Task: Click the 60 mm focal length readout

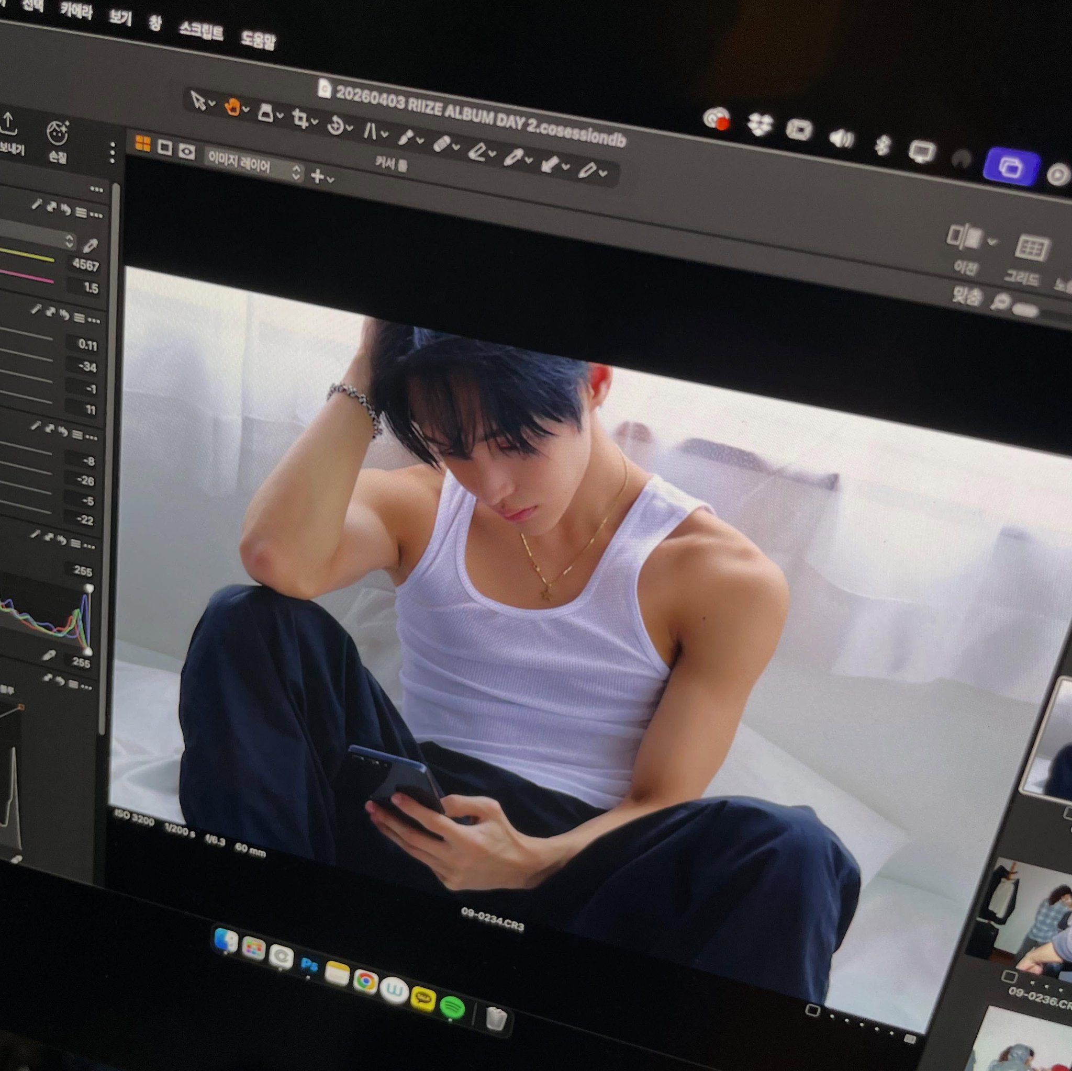Action: 250,849
